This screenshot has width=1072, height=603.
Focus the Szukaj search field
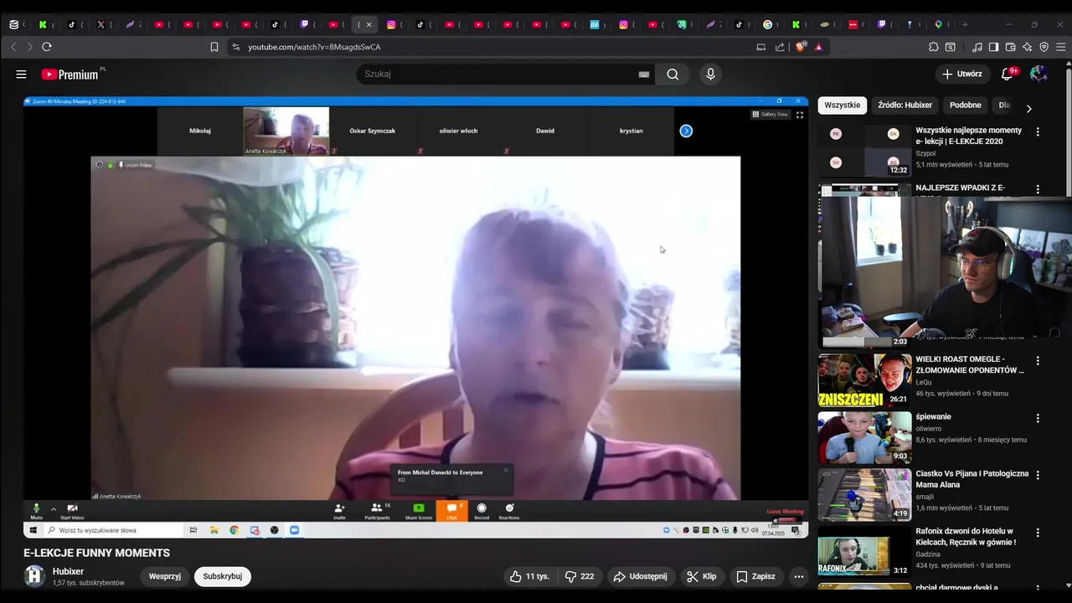(498, 74)
